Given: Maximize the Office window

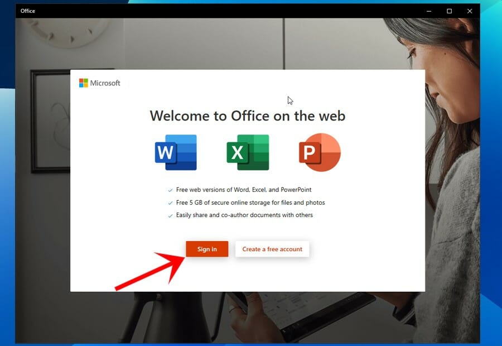Looking at the screenshot, I should click(449, 11).
